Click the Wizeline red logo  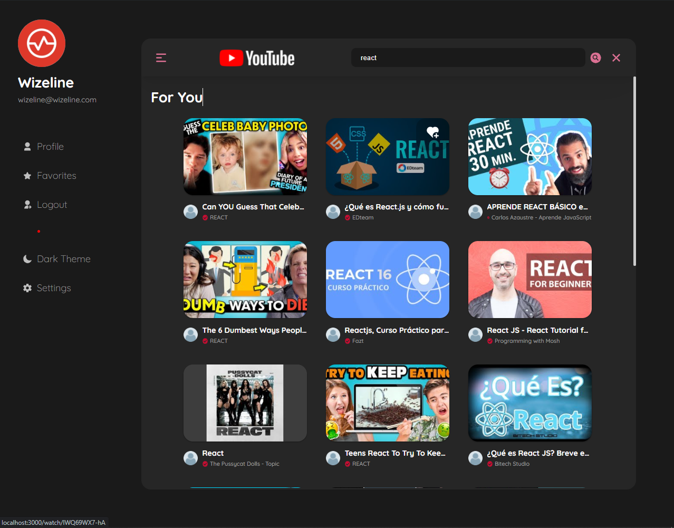click(42, 43)
